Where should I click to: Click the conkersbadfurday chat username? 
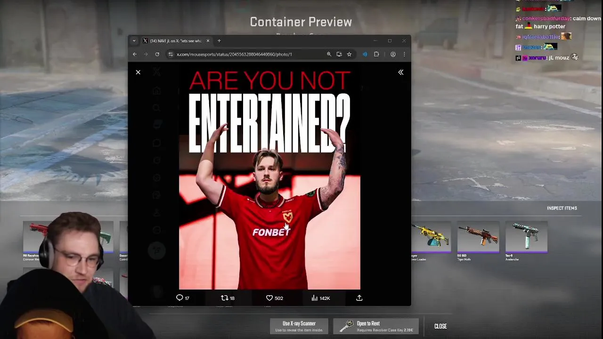(x=546, y=19)
